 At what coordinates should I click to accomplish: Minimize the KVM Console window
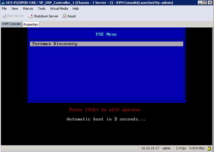tap(200, 2)
